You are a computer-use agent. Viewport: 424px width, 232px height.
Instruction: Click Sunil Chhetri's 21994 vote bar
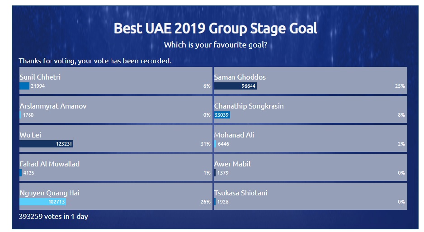(24, 86)
